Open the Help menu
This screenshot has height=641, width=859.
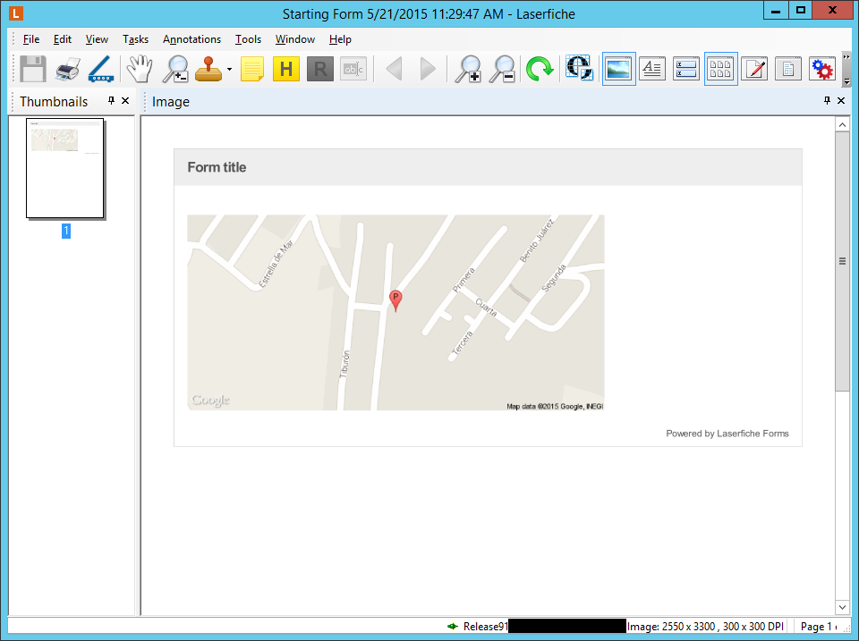click(x=340, y=39)
